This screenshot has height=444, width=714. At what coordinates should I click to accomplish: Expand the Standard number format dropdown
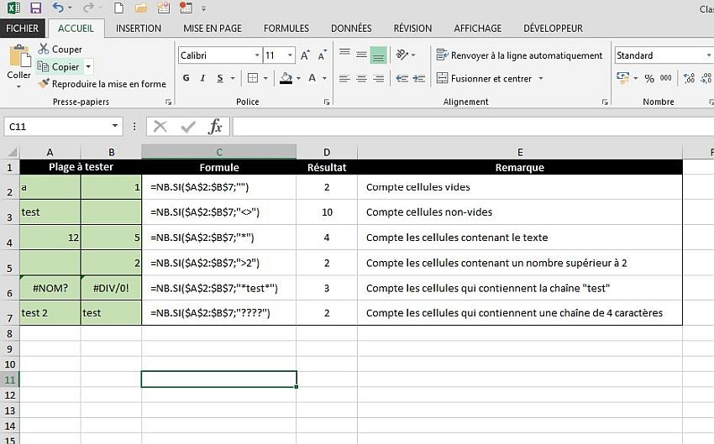click(x=708, y=55)
